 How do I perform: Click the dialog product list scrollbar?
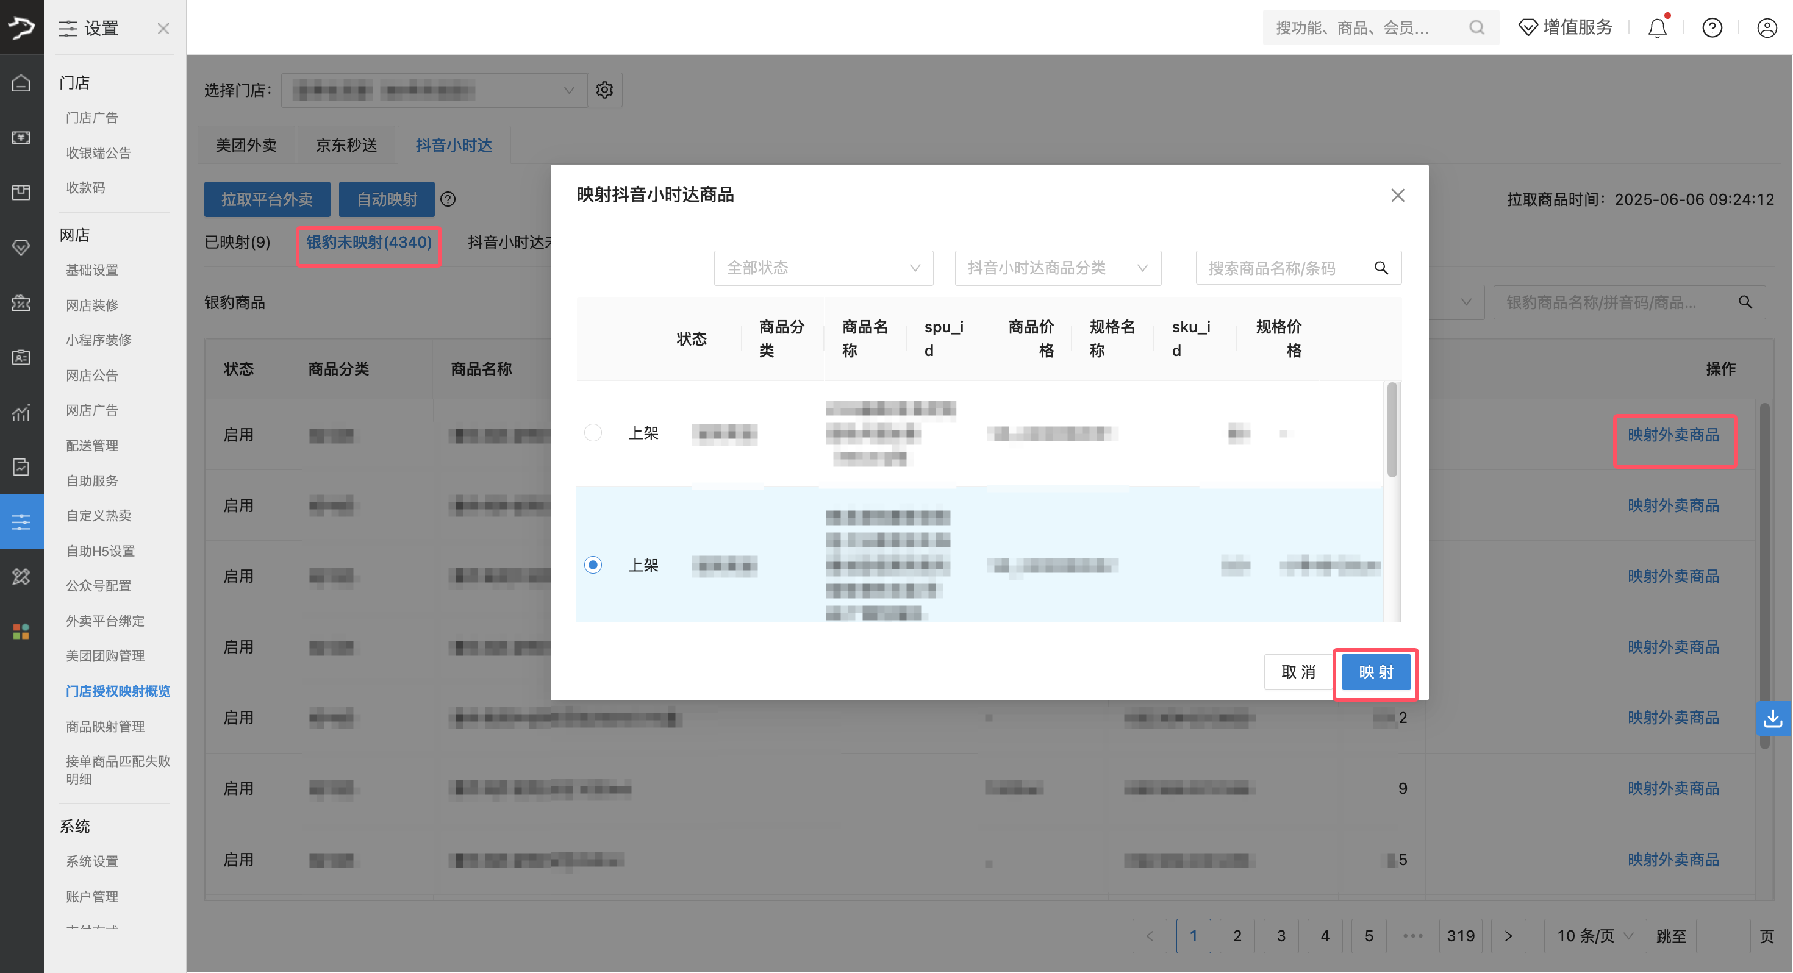click(1392, 430)
